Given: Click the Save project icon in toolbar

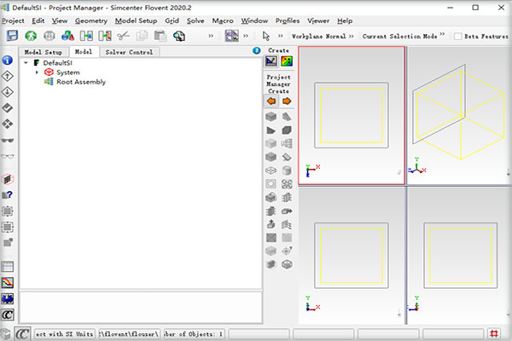Looking at the screenshot, I should (x=12, y=36).
